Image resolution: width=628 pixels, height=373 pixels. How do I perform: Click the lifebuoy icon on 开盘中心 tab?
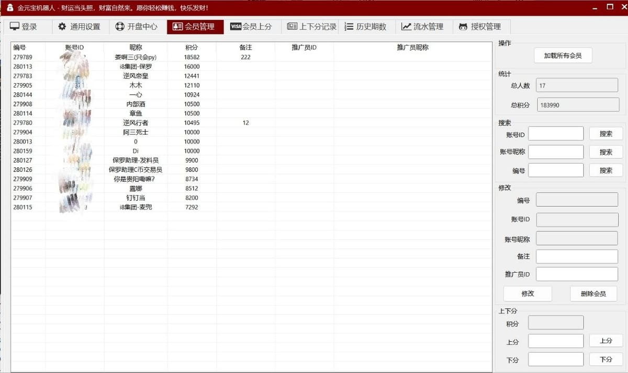120,27
